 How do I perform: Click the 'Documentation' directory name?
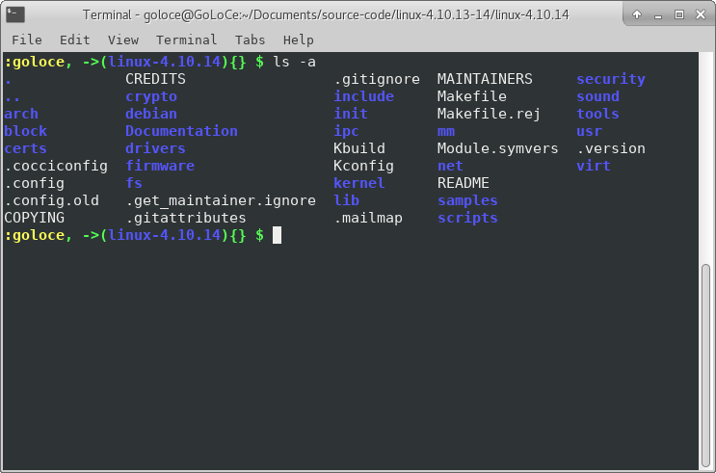point(182,131)
